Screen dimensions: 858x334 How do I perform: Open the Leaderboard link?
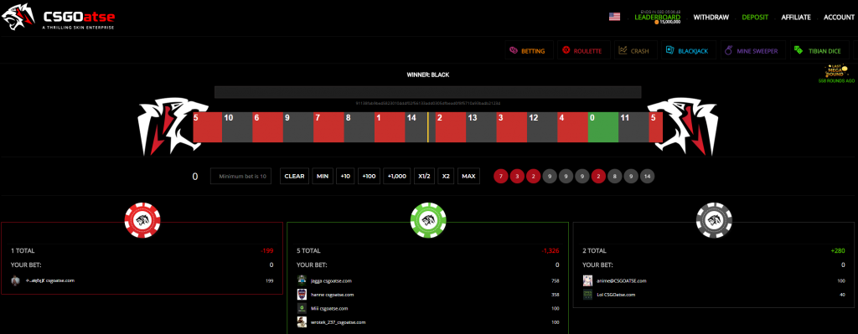coord(657,17)
